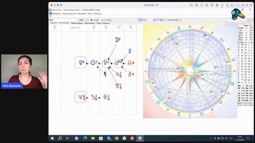Open Windows taskbar search
This screenshot has height=143, width=255.
60,138
